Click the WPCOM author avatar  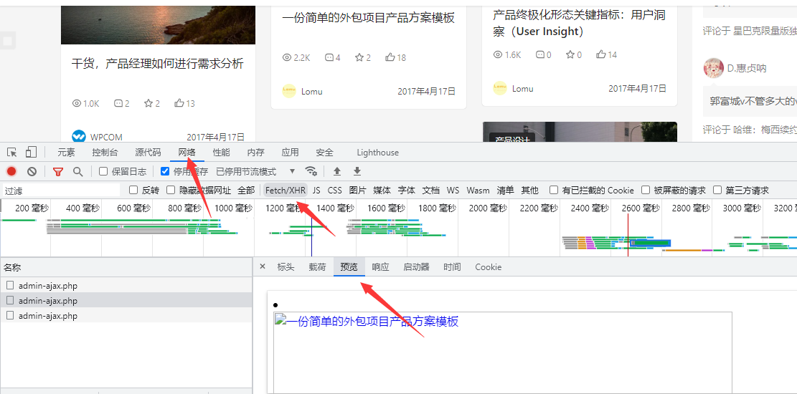click(79, 137)
